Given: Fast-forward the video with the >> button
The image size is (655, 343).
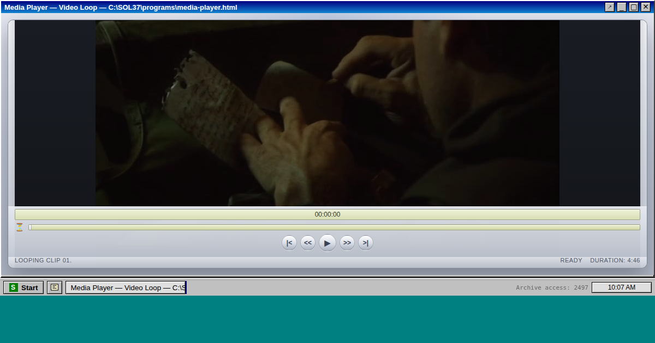Looking at the screenshot, I should point(347,243).
